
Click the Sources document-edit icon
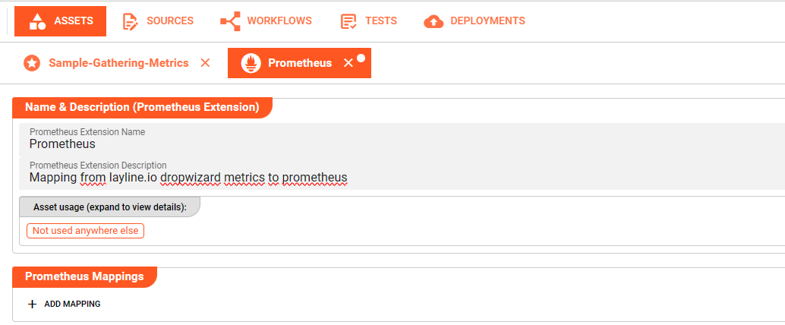(x=131, y=21)
